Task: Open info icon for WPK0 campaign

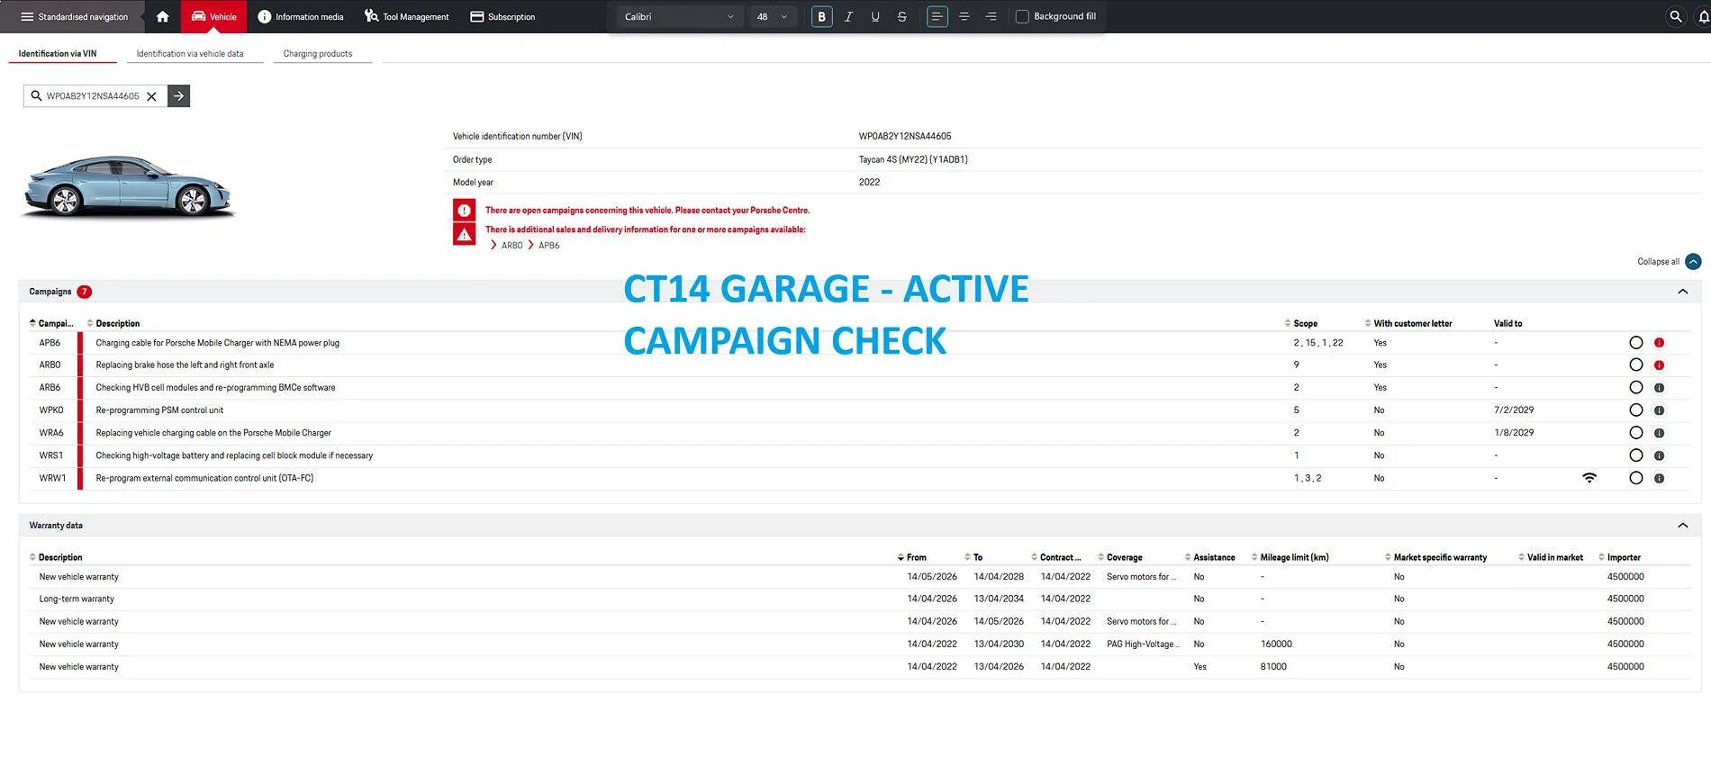Action: click(1659, 410)
